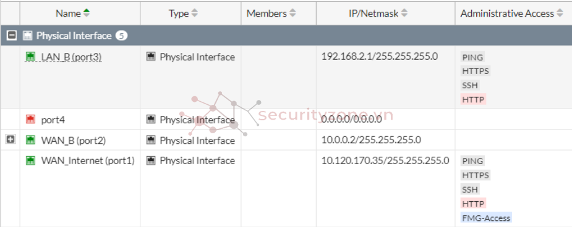Click the green LAN_B port3 interface icon
Image resolution: width=572 pixels, height=227 pixels.
pos(30,57)
